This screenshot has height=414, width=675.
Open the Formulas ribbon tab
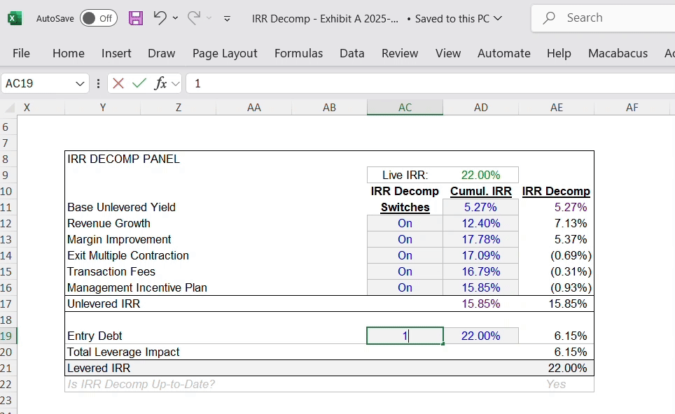(x=298, y=53)
